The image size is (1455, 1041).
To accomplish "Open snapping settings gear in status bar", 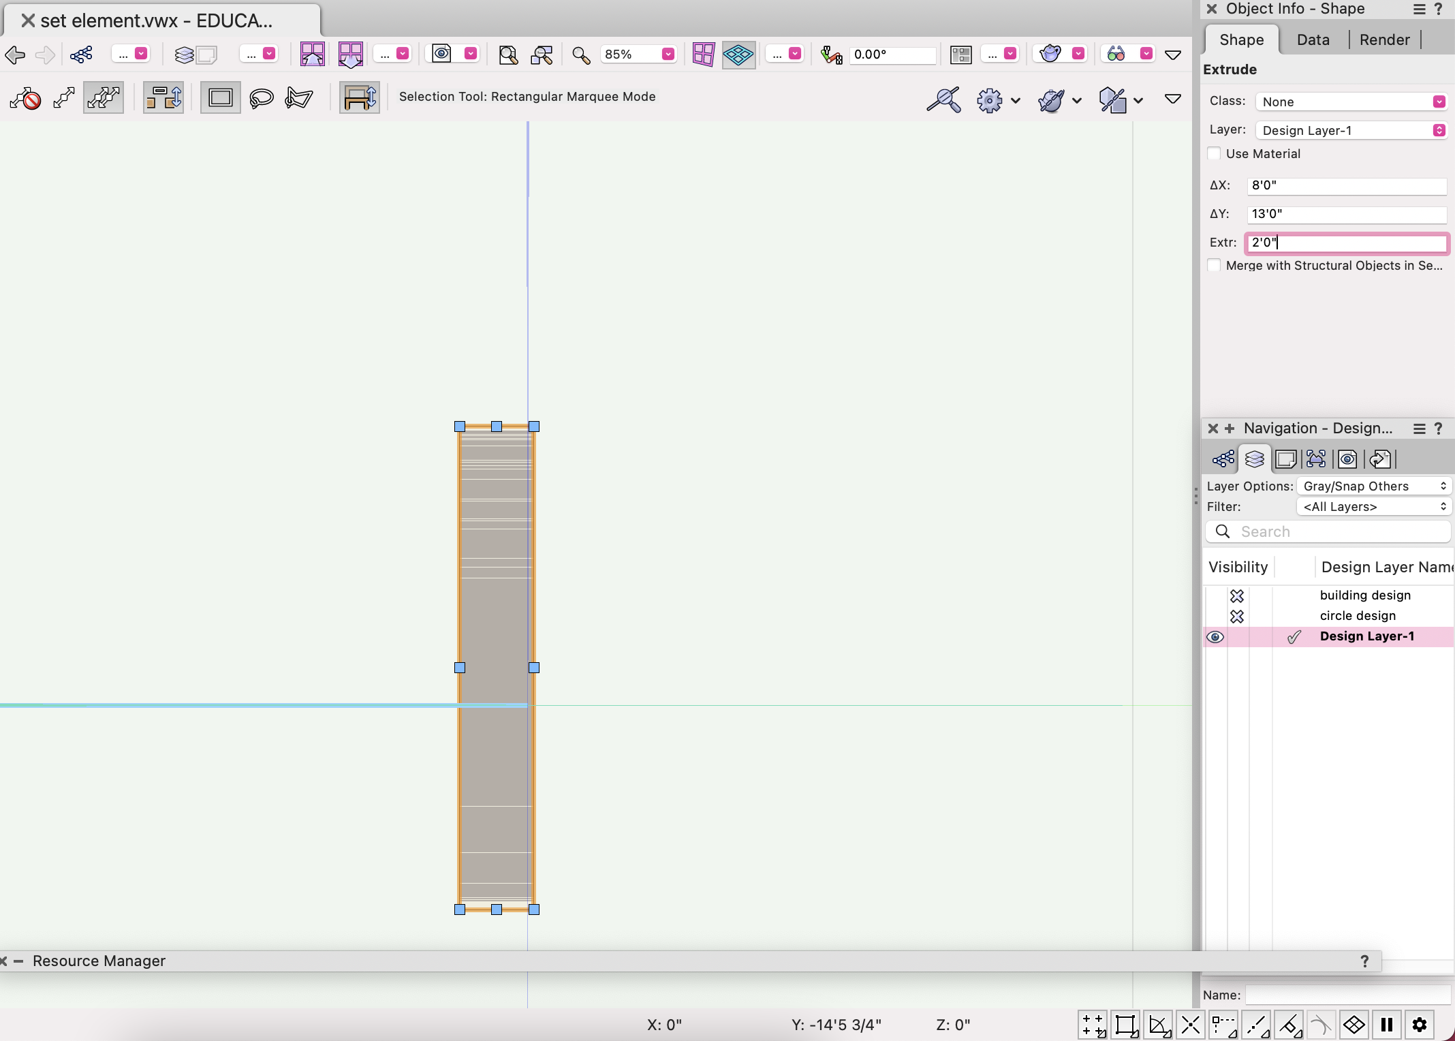I will [x=1420, y=1025].
